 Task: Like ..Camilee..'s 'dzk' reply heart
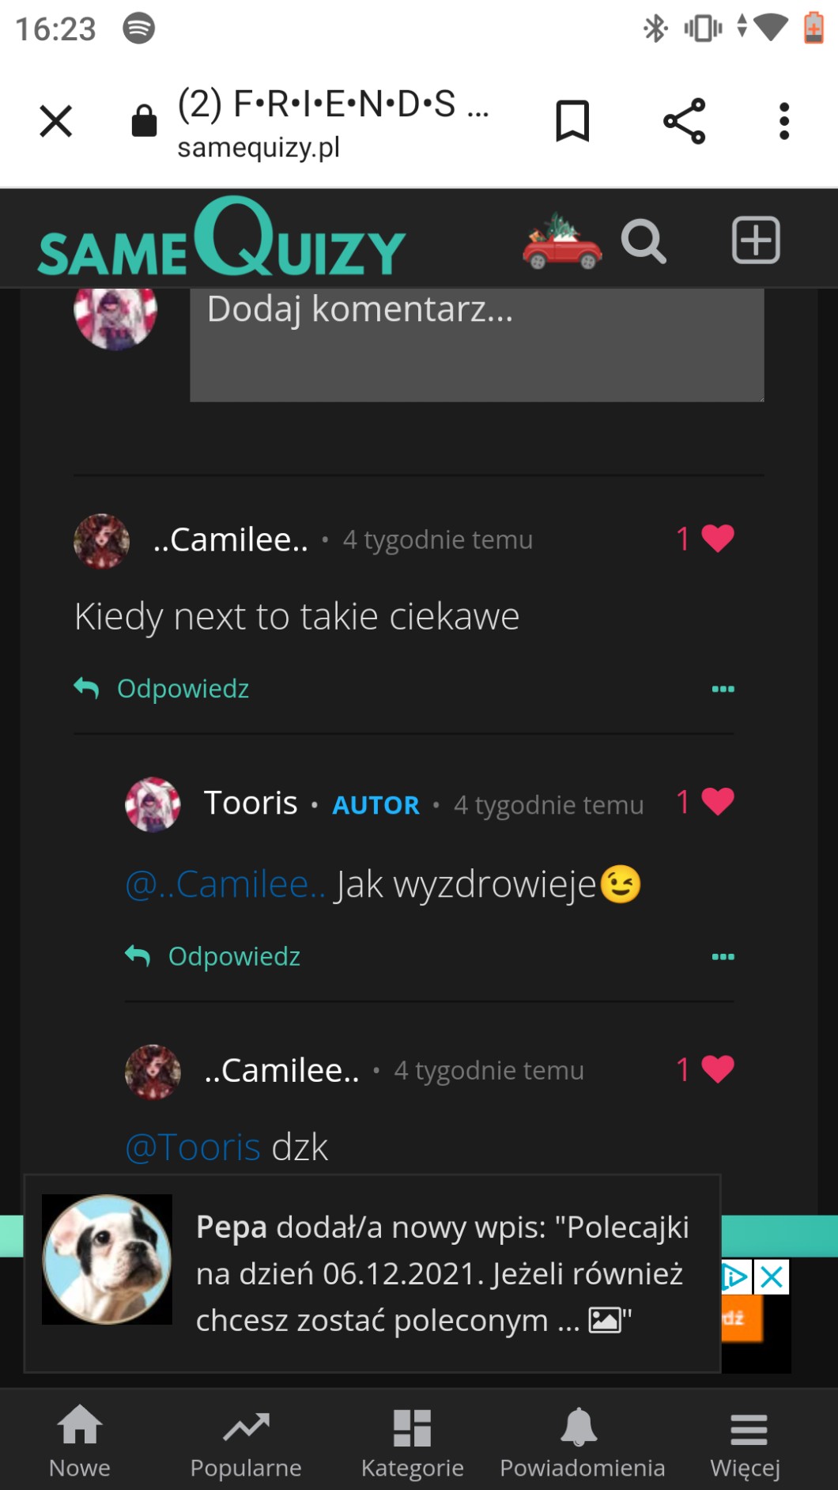[x=717, y=1069]
